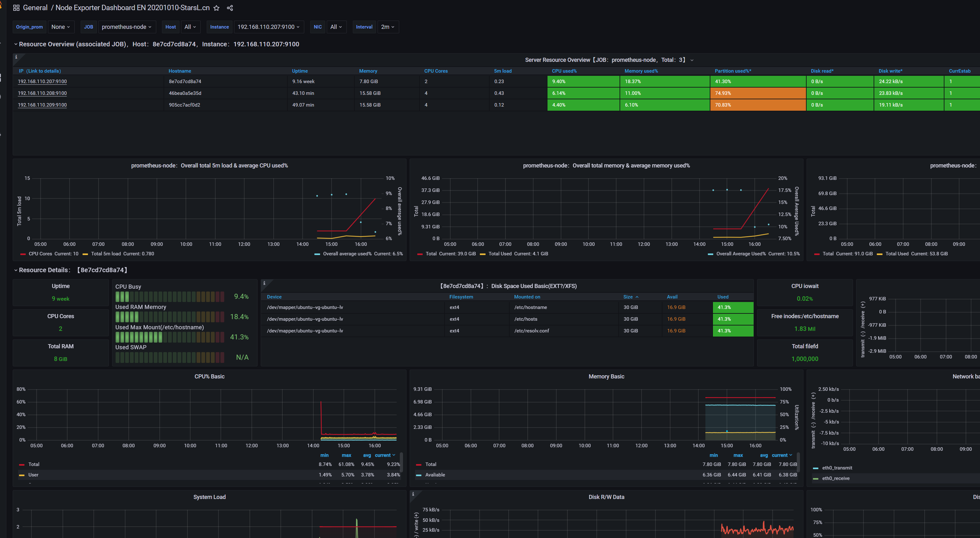Click the CPU% Basic legend scrollbar

pyautogui.click(x=401, y=462)
